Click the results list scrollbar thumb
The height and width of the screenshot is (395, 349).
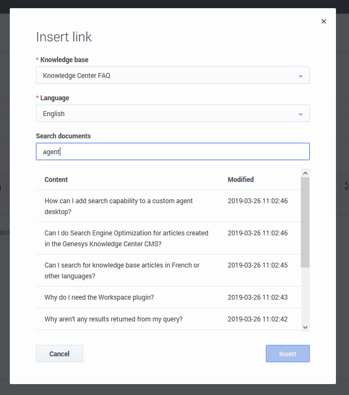point(305,222)
